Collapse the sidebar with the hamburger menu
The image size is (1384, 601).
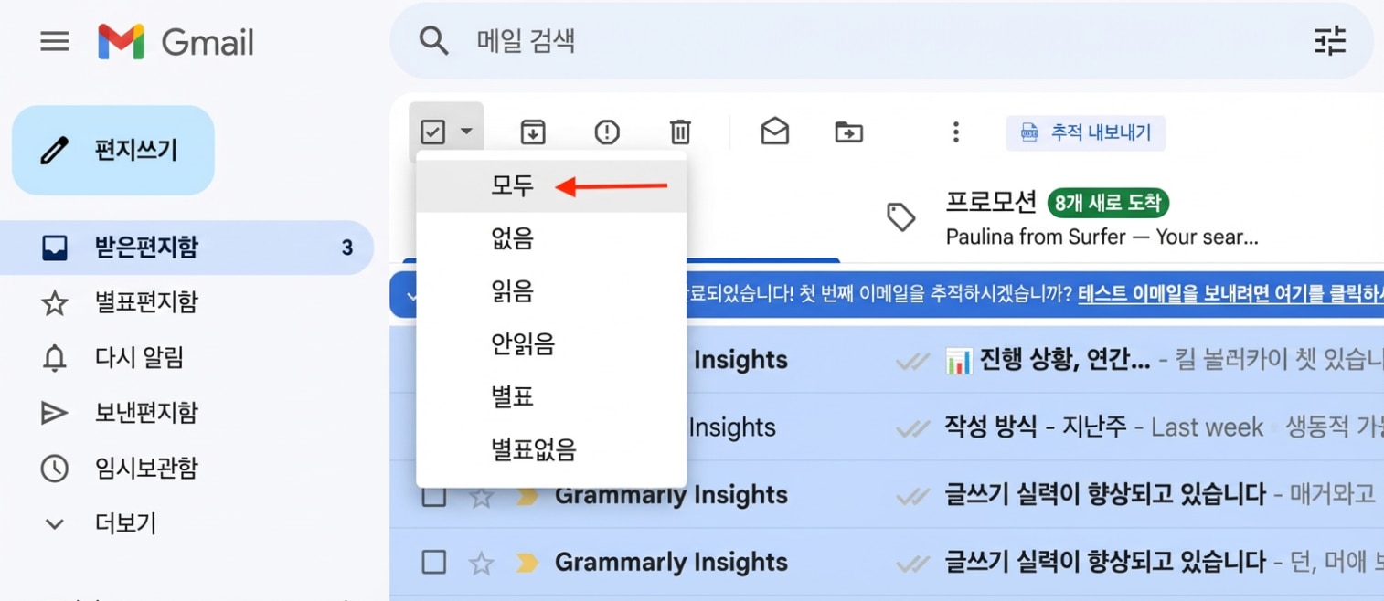(x=55, y=41)
